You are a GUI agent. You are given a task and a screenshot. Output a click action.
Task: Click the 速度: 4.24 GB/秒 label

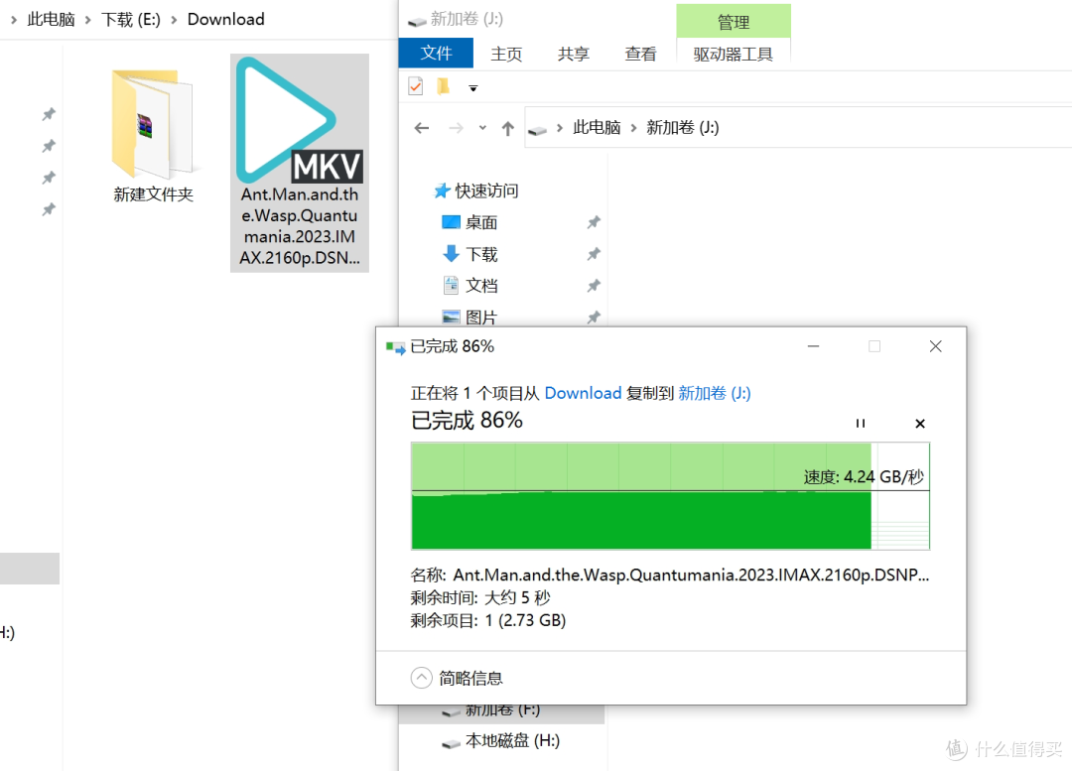click(x=864, y=476)
